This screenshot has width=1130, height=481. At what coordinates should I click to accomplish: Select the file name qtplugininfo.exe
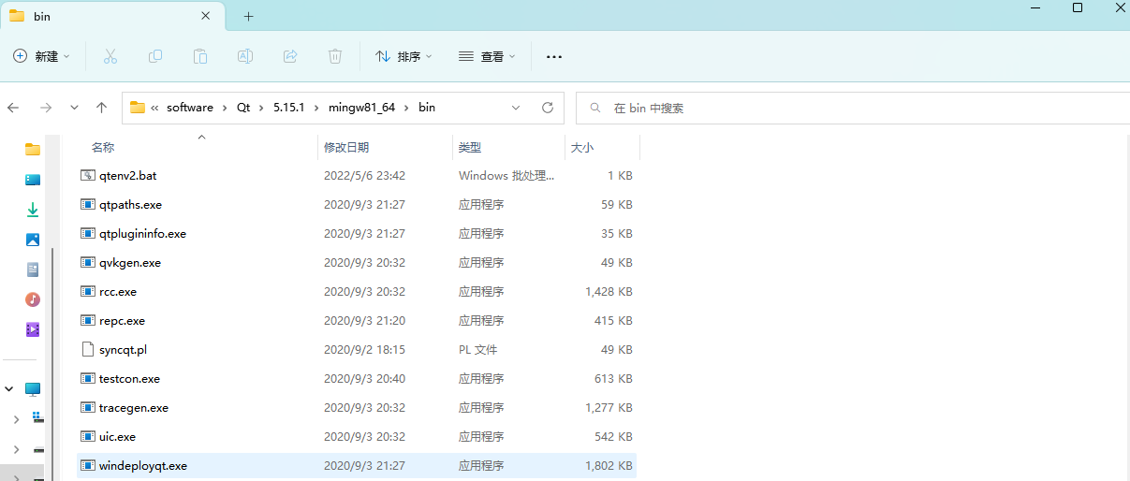142,233
